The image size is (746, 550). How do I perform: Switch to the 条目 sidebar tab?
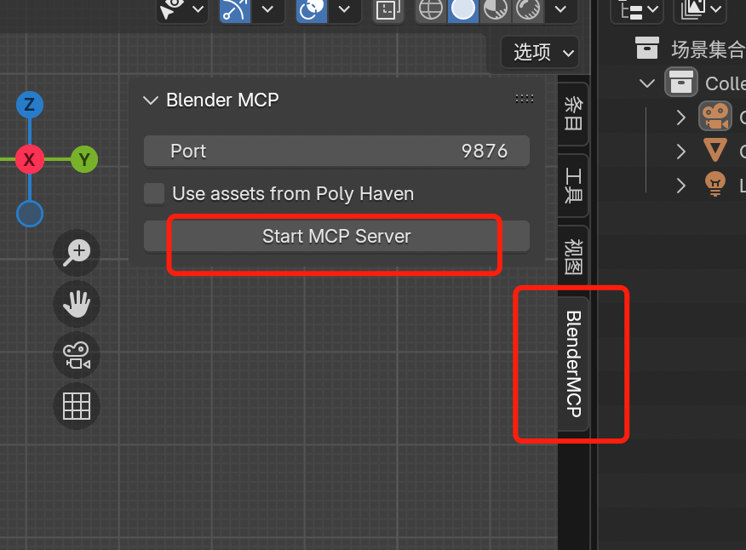(x=573, y=113)
